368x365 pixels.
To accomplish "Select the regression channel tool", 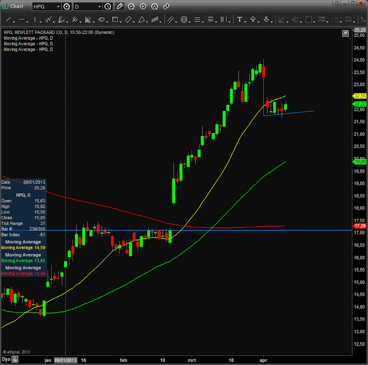I will pyautogui.click(x=155, y=20).
